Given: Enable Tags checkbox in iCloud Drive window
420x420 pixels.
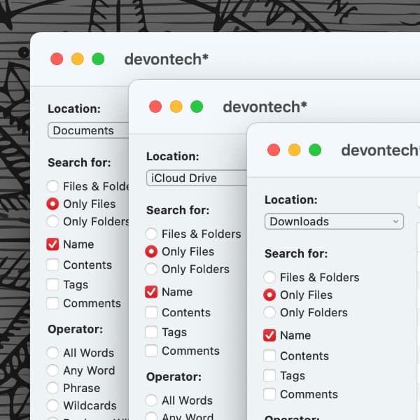Looking at the screenshot, I should pyautogui.click(x=151, y=332).
